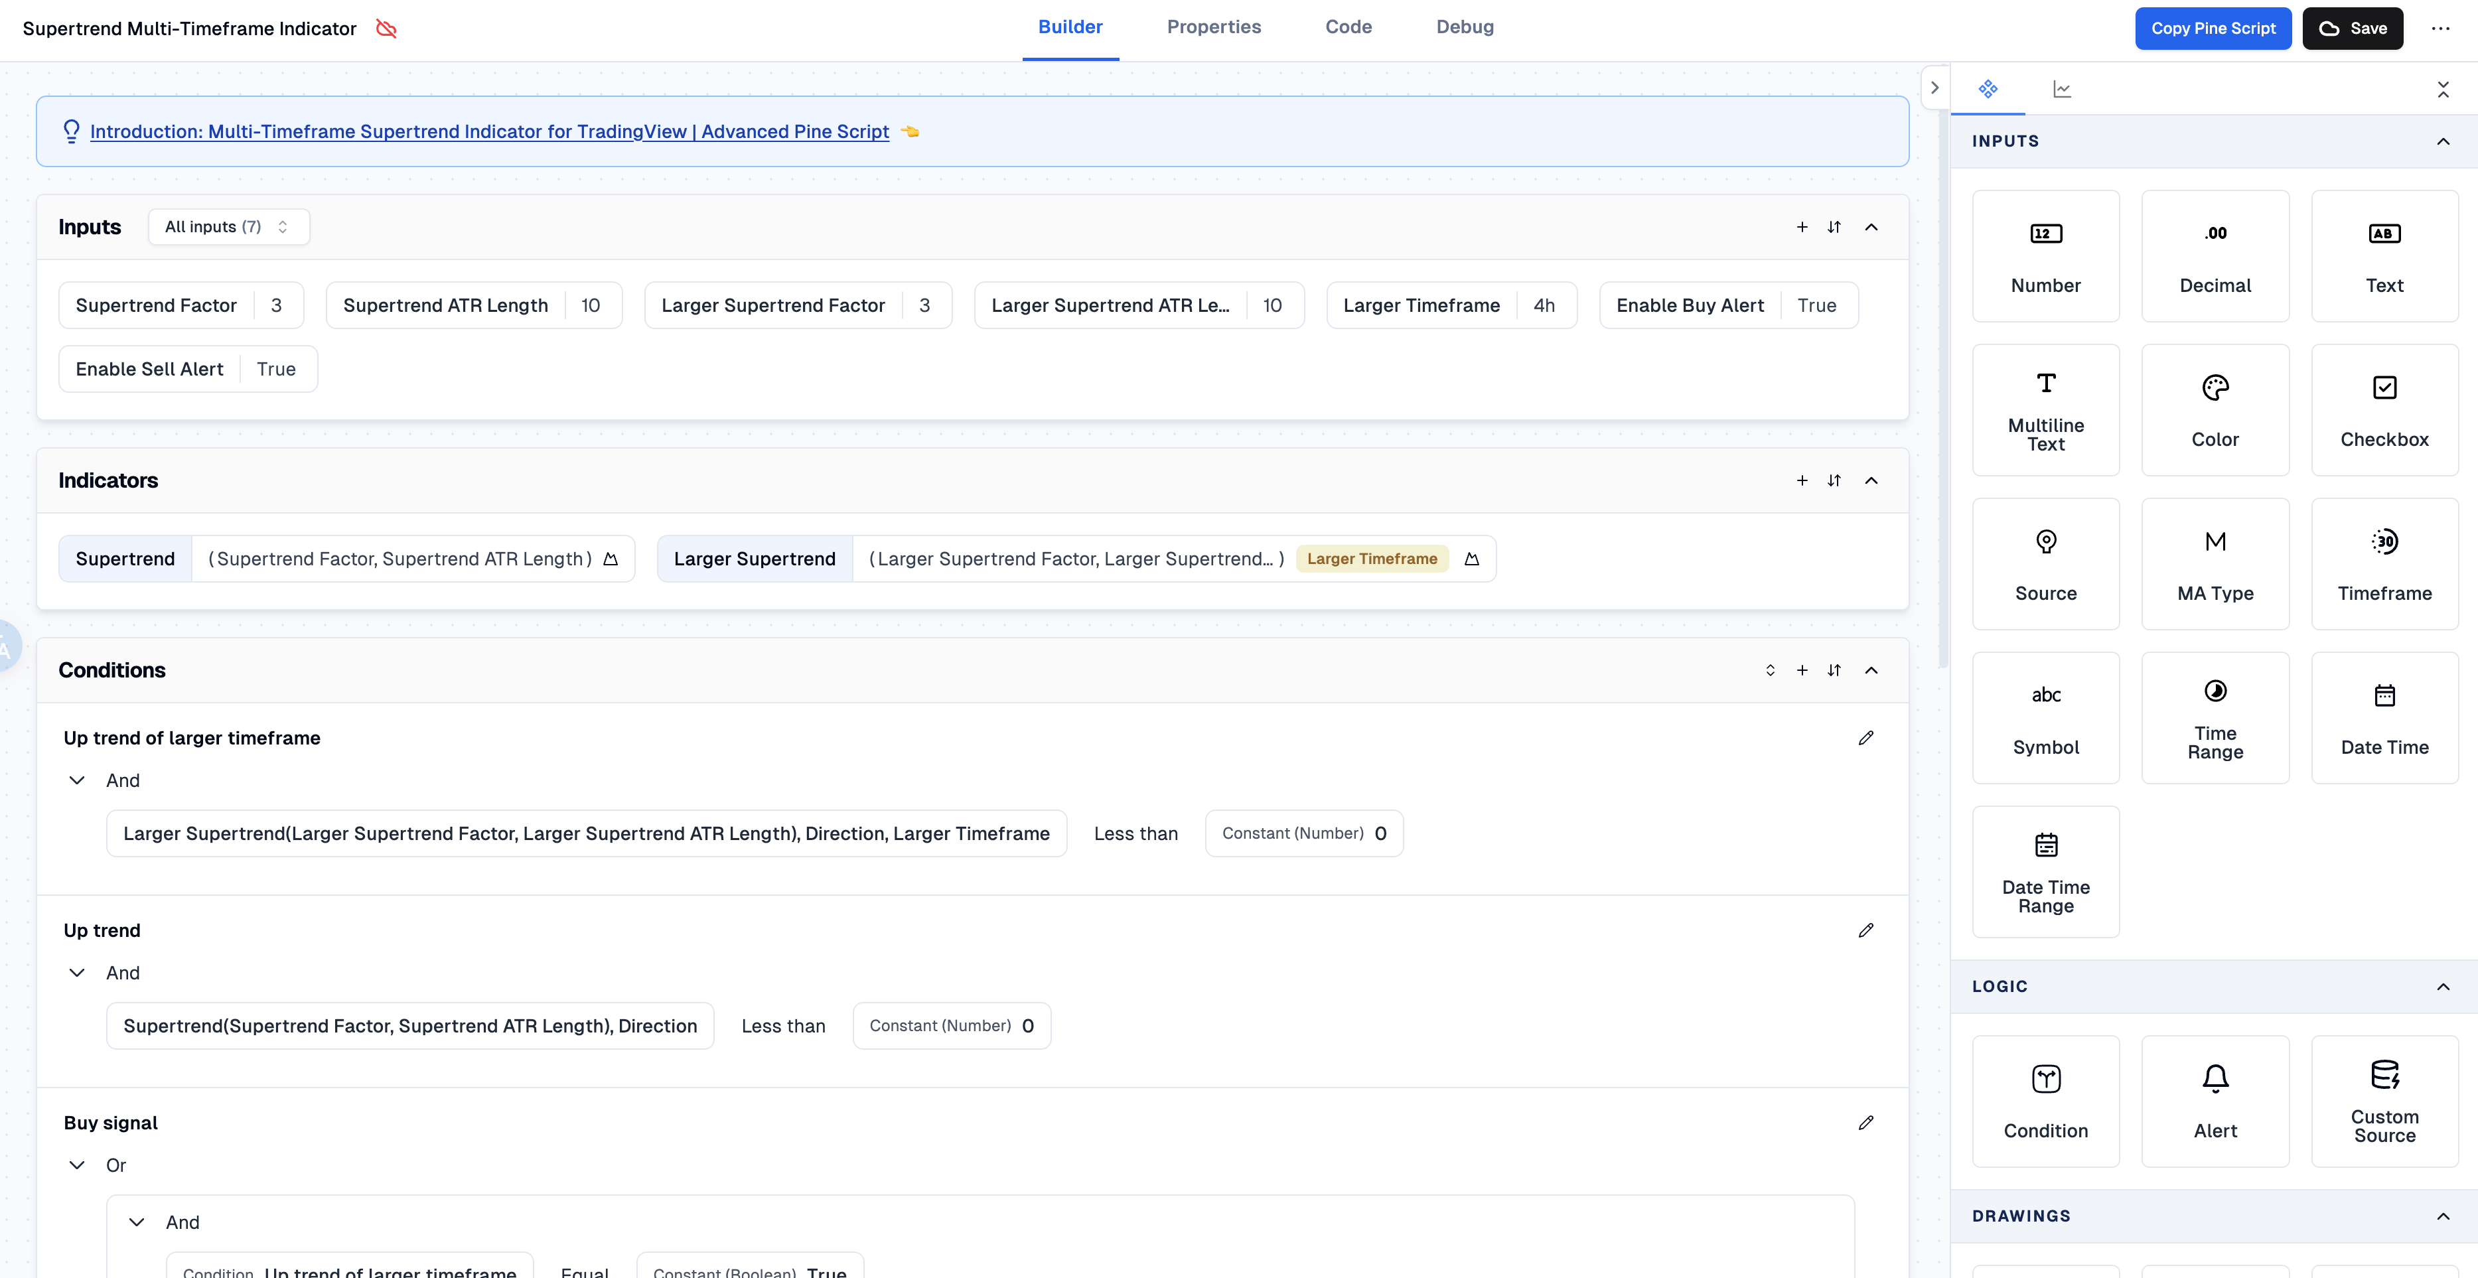The width and height of the screenshot is (2478, 1278).
Task: Switch to the Debug tab
Action: coord(1464,27)
